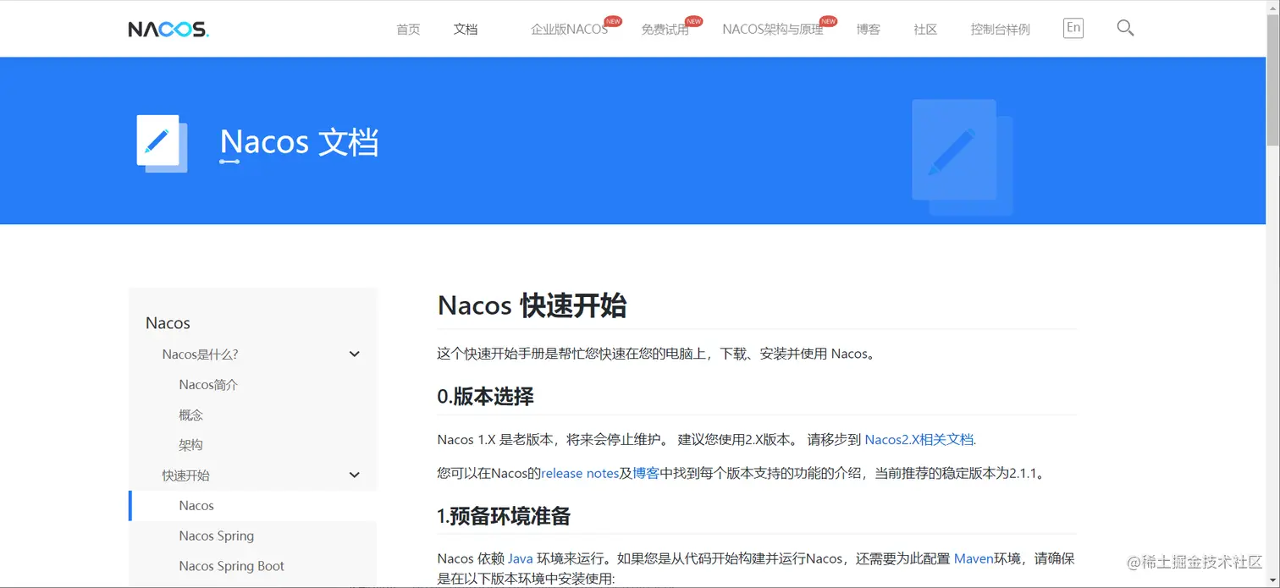Open the release notes link
This screenshot has width=1280, height=588.
click(x=580, y=473)
